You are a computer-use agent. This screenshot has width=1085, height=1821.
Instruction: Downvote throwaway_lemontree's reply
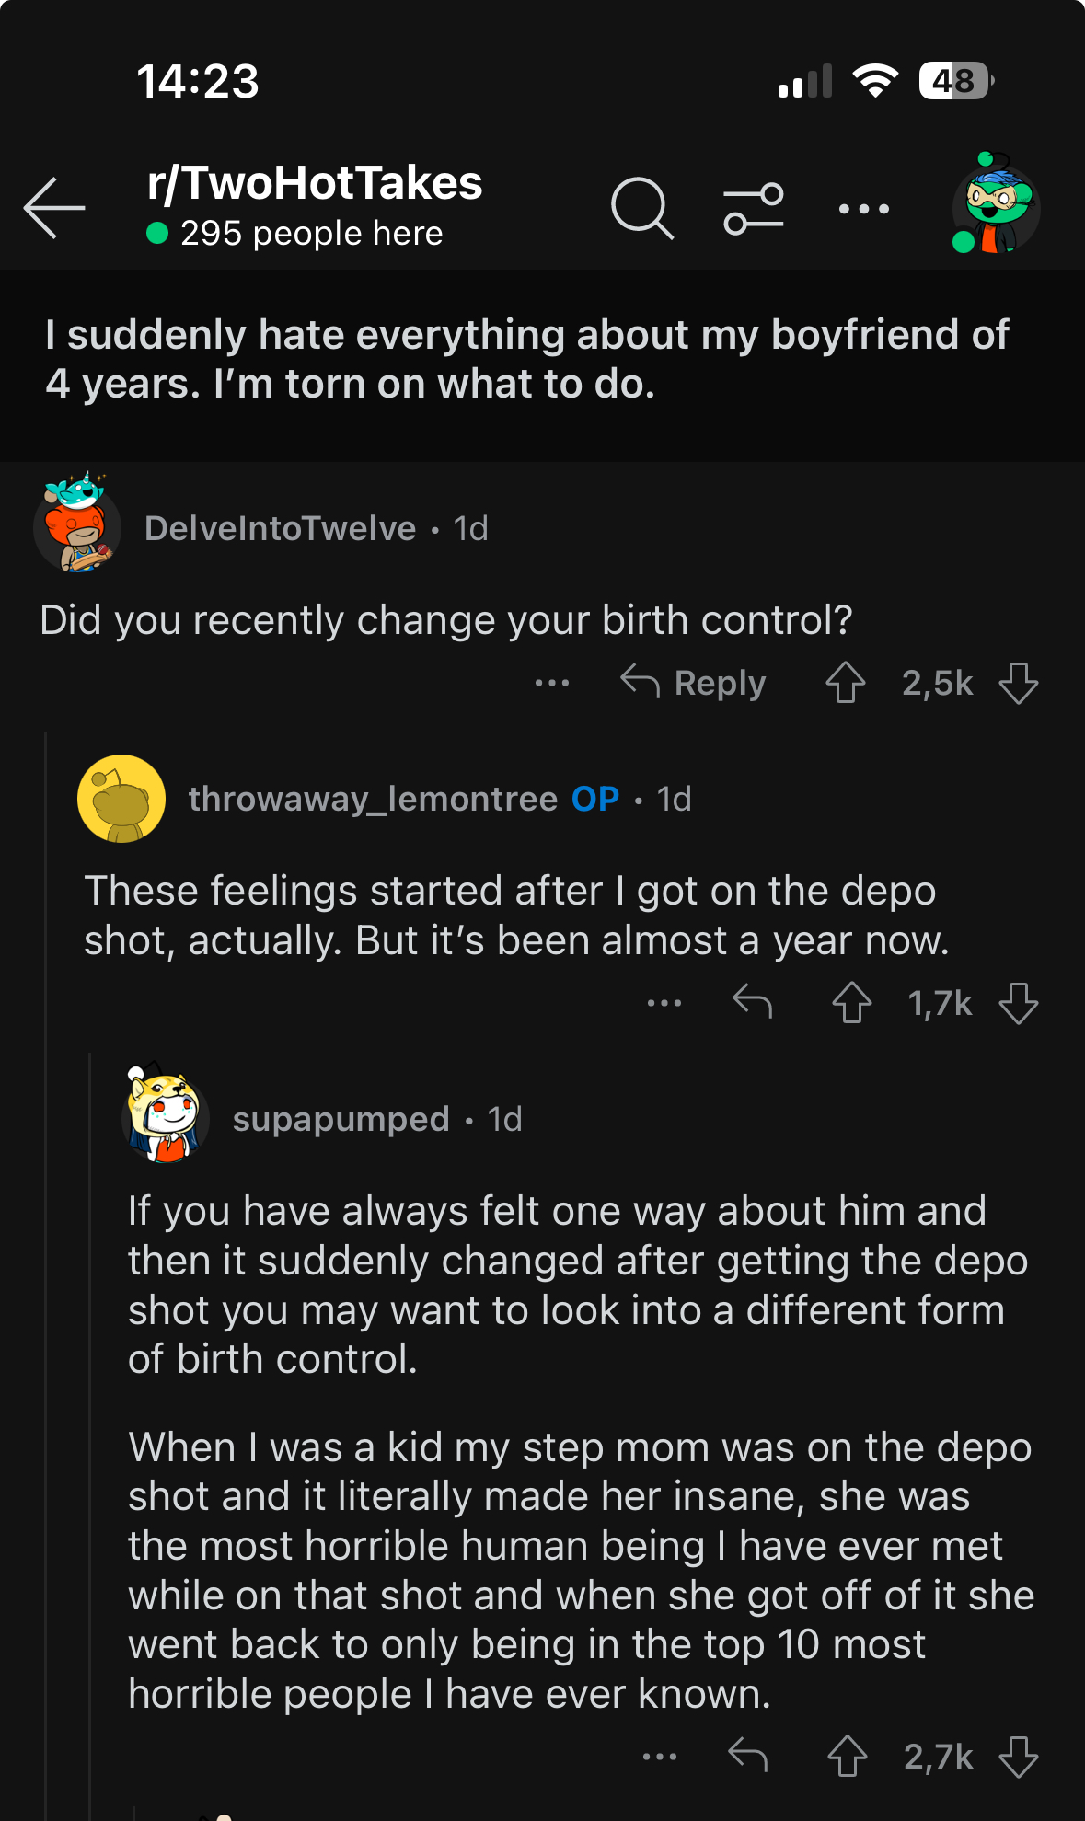coord(1018,1002)
